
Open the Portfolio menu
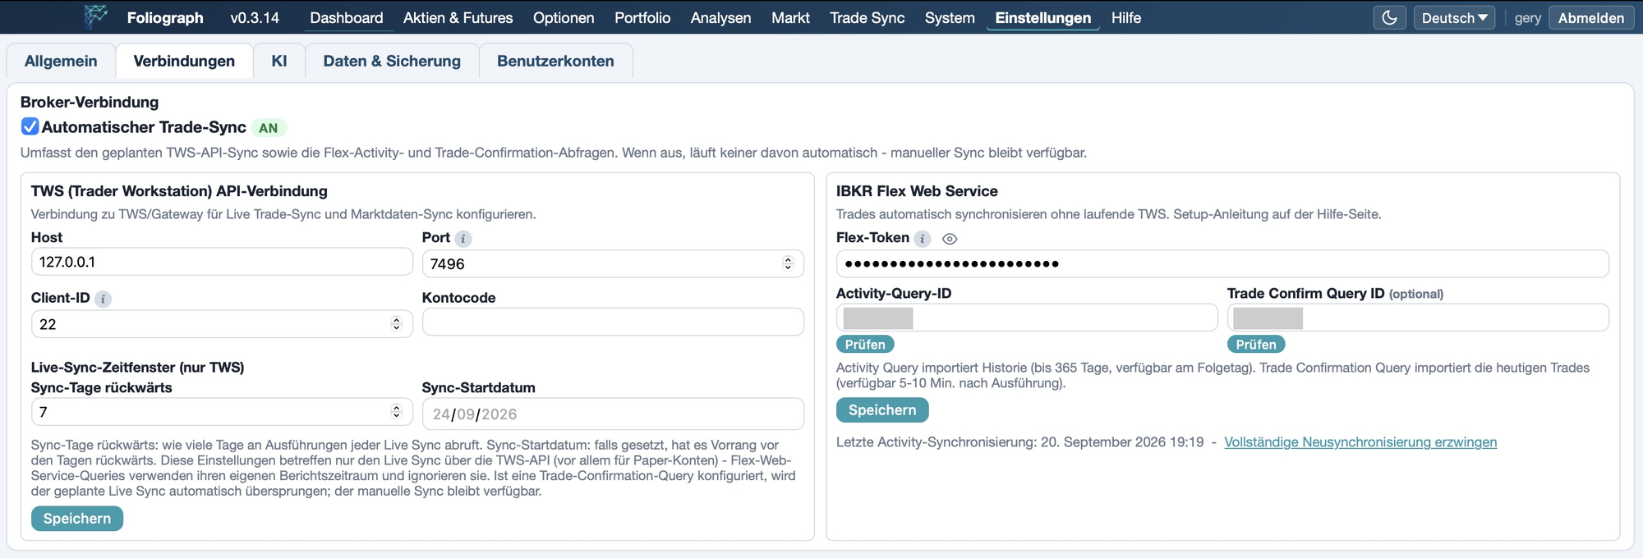(642, 17)
